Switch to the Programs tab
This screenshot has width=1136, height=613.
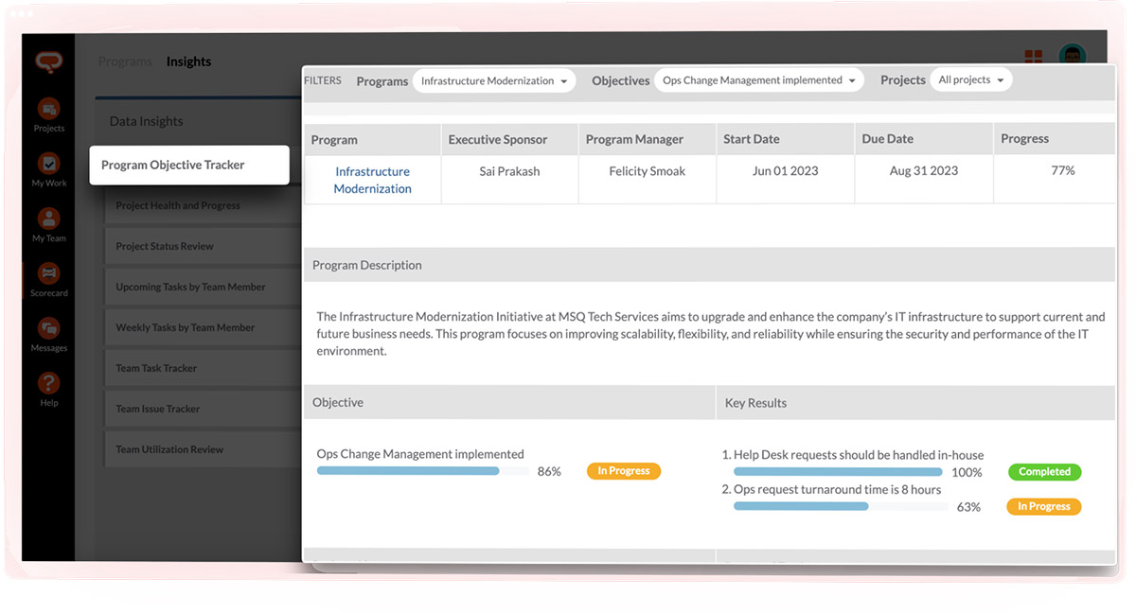tap(125, 61)
